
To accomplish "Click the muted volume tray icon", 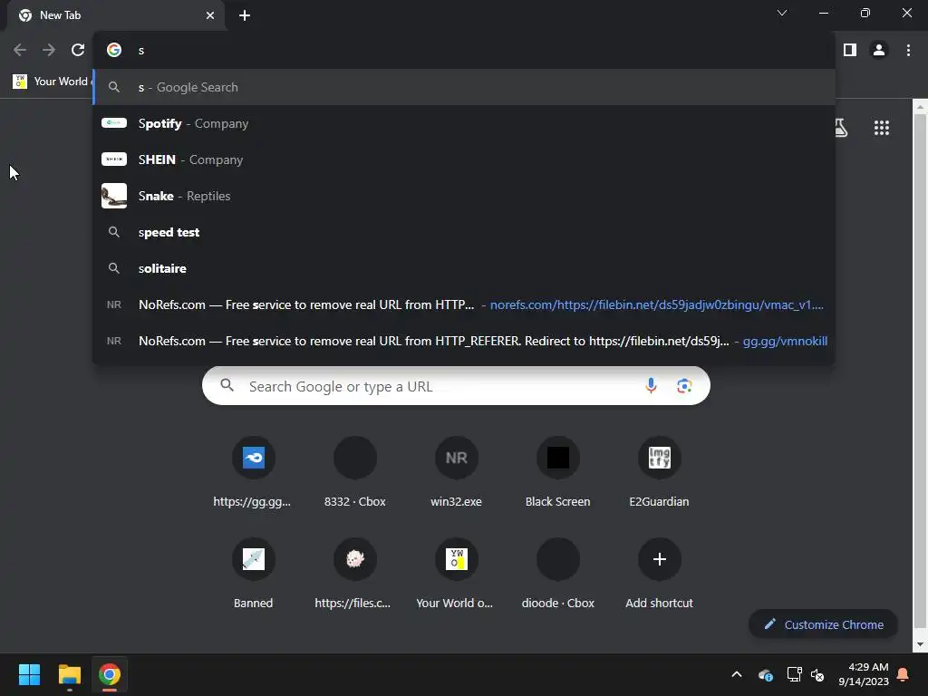I will pyautogui.click(x=818, y=674).
